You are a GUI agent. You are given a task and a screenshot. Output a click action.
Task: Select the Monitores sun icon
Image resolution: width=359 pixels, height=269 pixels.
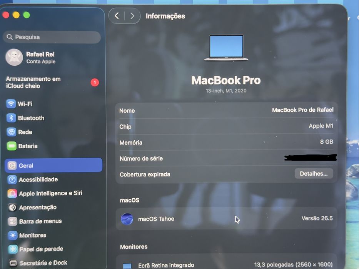[13, 235]
